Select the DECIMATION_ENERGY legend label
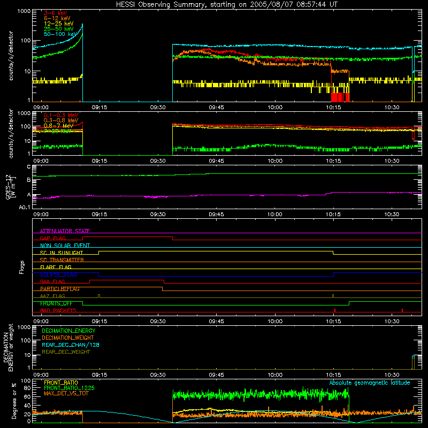 (68, 331)
